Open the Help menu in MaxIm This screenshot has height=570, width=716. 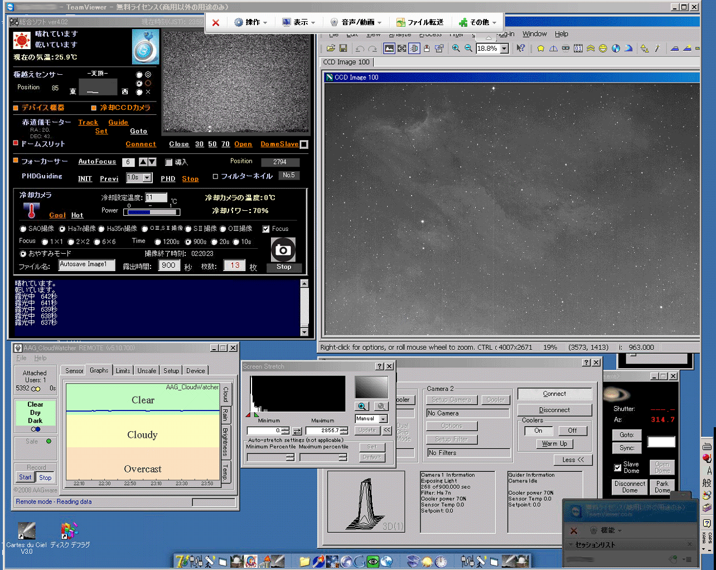pos(562,34)
